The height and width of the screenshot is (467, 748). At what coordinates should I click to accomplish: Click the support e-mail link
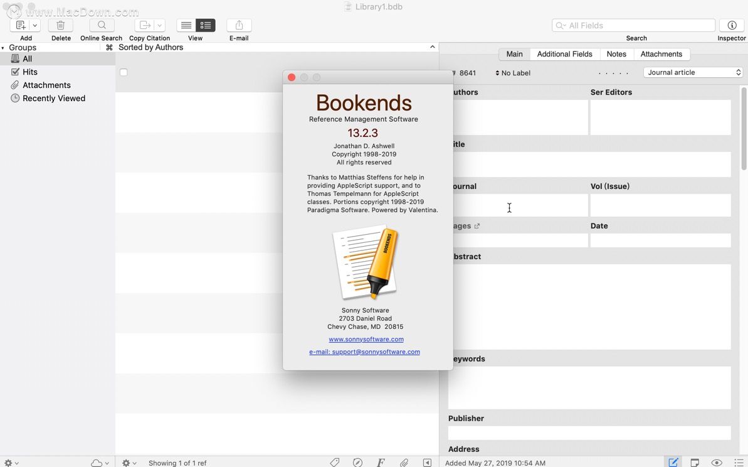[364, 352]
